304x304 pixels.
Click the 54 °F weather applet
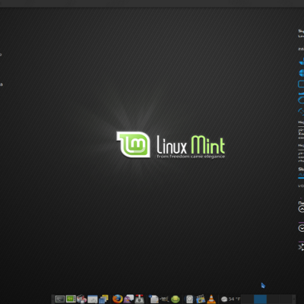pyautogui.click(x=230, y=299)
